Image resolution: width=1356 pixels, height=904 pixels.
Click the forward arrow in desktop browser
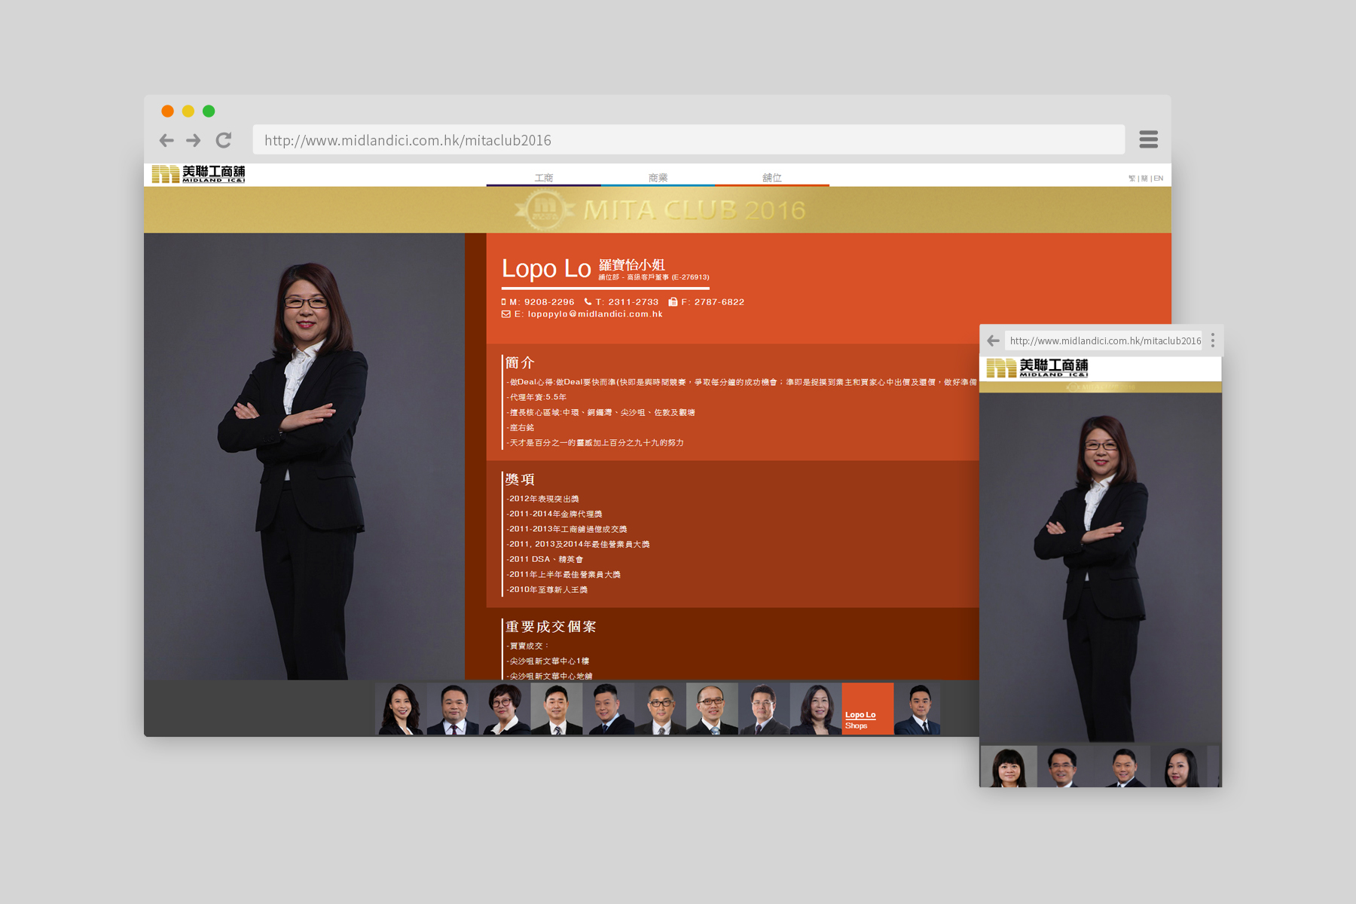pos(194,140)
